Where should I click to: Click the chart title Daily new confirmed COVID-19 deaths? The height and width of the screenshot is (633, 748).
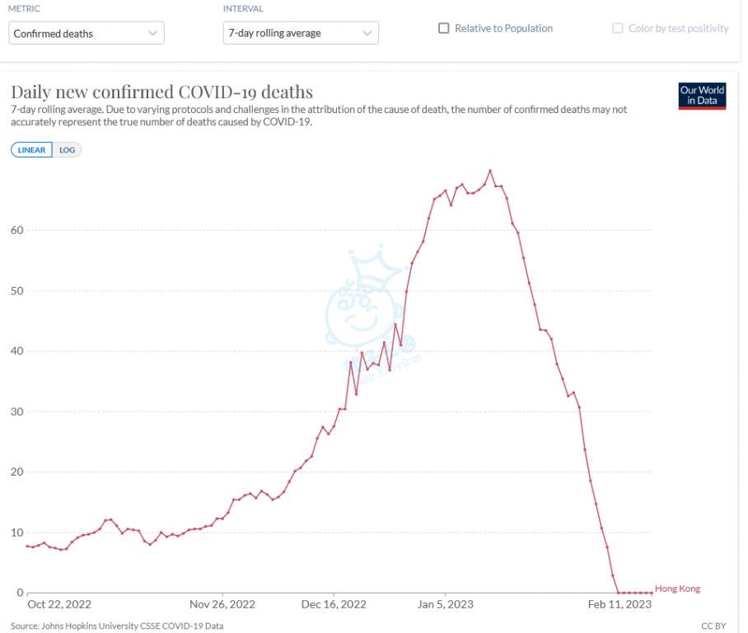pos(161,91)
